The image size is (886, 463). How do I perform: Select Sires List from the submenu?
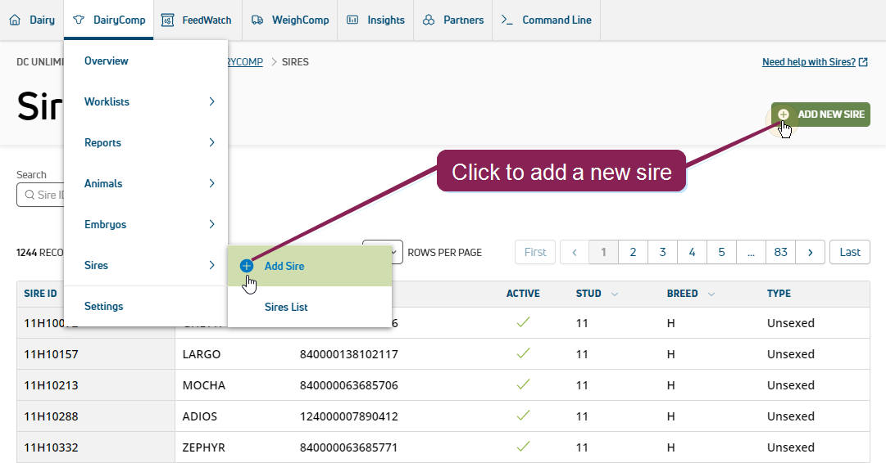pyautogui.click(x=286, y=307)
